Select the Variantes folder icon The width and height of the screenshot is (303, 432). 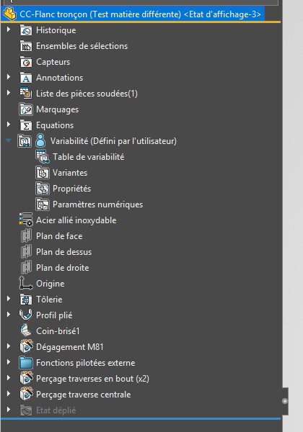click(43, 173)
